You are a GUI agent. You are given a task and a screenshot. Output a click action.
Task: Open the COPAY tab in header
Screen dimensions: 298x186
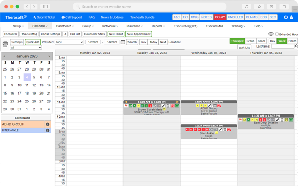[x=220, y=17]
